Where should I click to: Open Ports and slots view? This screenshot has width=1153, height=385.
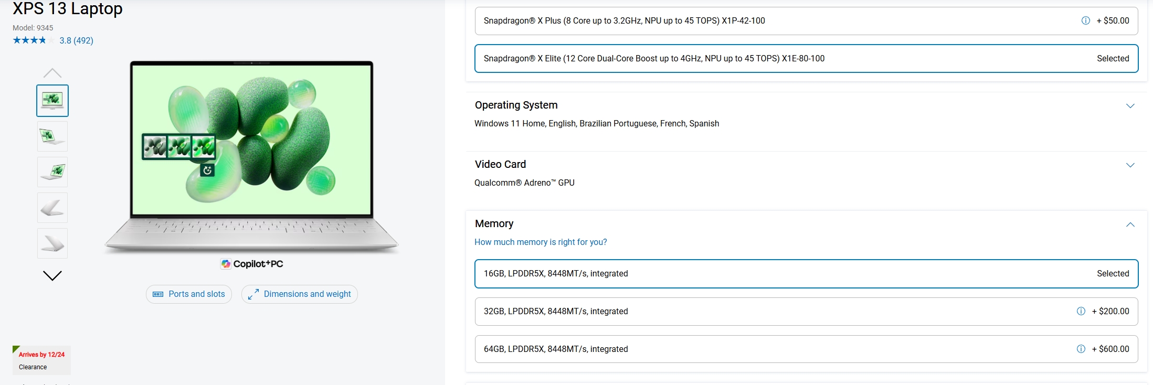tap(189, 294)
